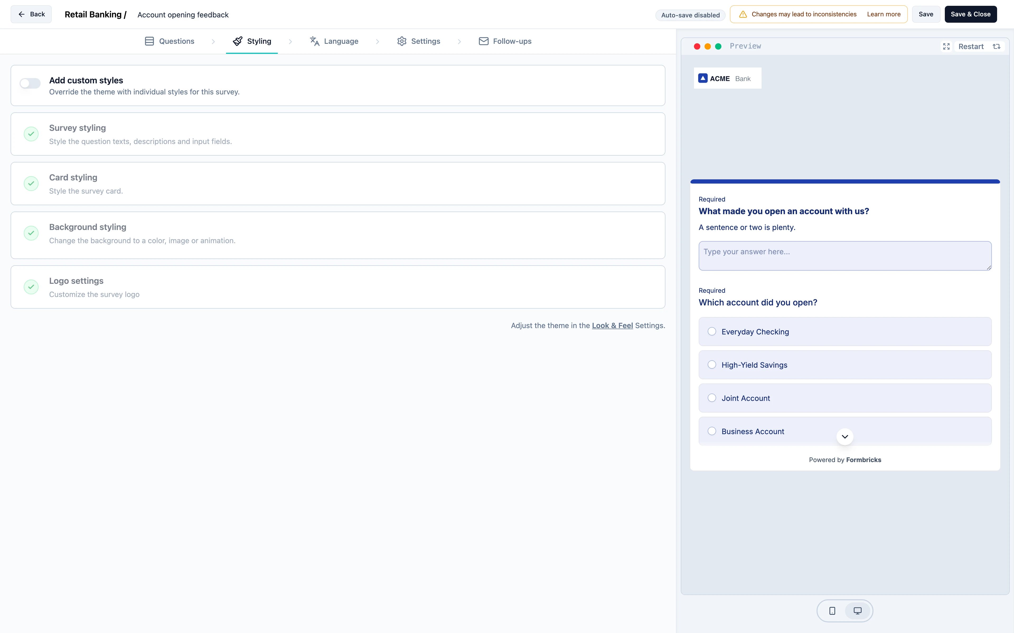Click the ACME Bank logo in preview
This screenshot has width=1014, height=633.
[x=727, y=78]
